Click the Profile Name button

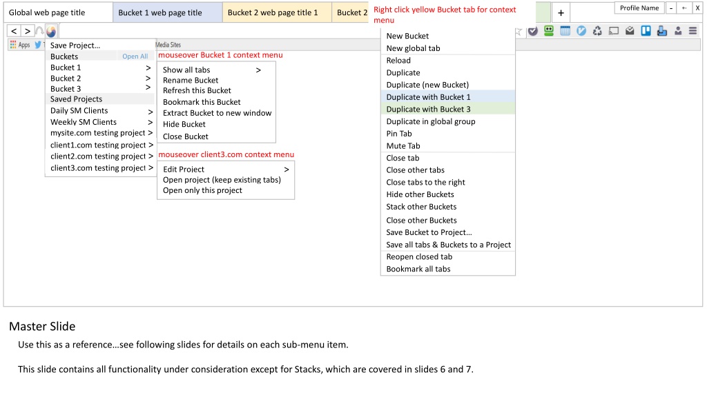coord(639,8)
